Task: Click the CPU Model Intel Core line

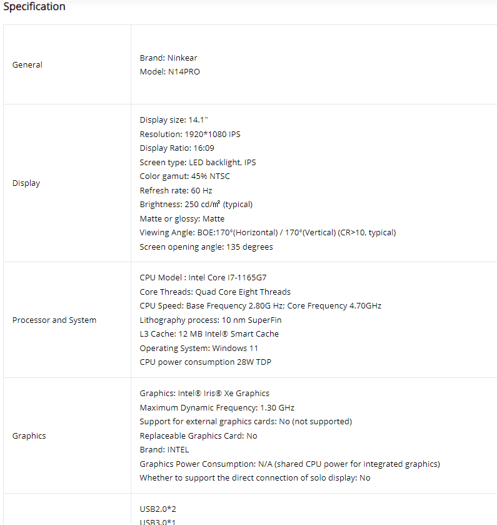Action: tap(203, 278)
